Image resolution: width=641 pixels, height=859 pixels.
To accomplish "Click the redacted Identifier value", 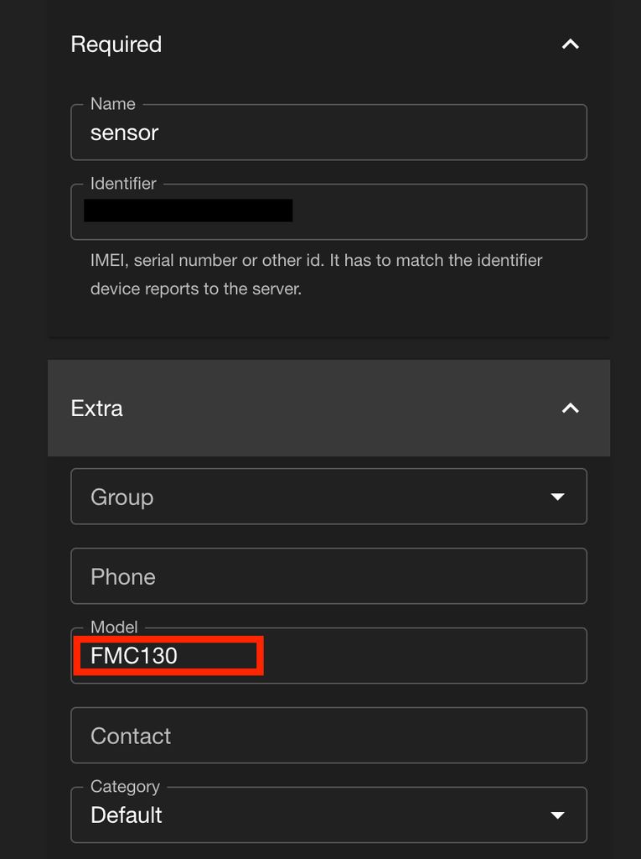I will coord(189,211).
